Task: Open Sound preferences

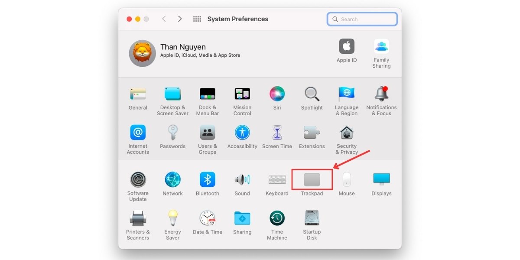Action: [242, 179]
